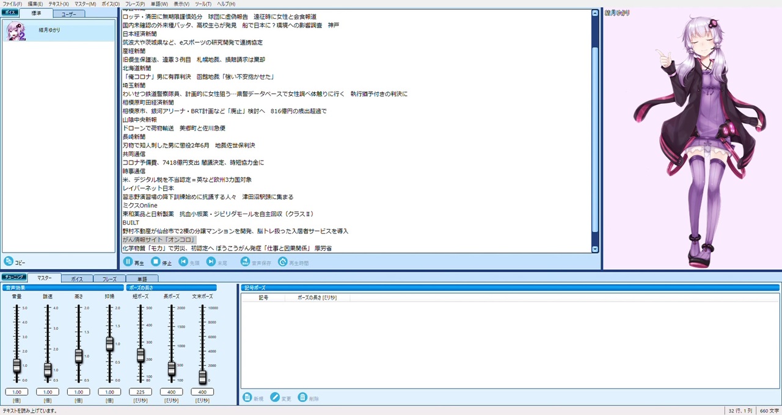The width and height of the screenshot is (782, 415).
Task: Open the 単語(W) menu
Action: pos(159,4)
